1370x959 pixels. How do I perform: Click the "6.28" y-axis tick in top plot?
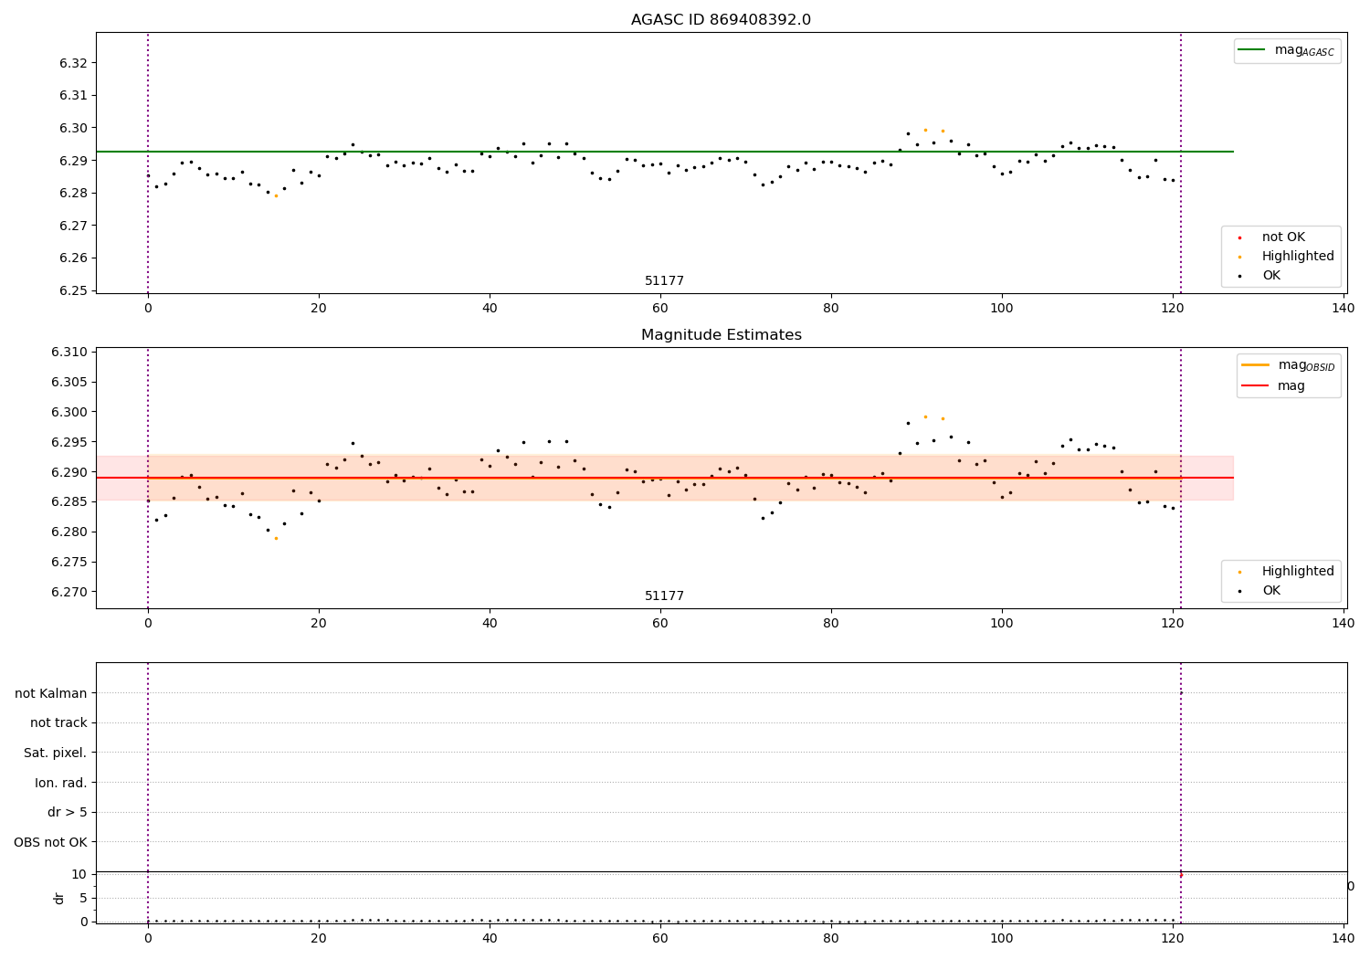coord(74,194)
